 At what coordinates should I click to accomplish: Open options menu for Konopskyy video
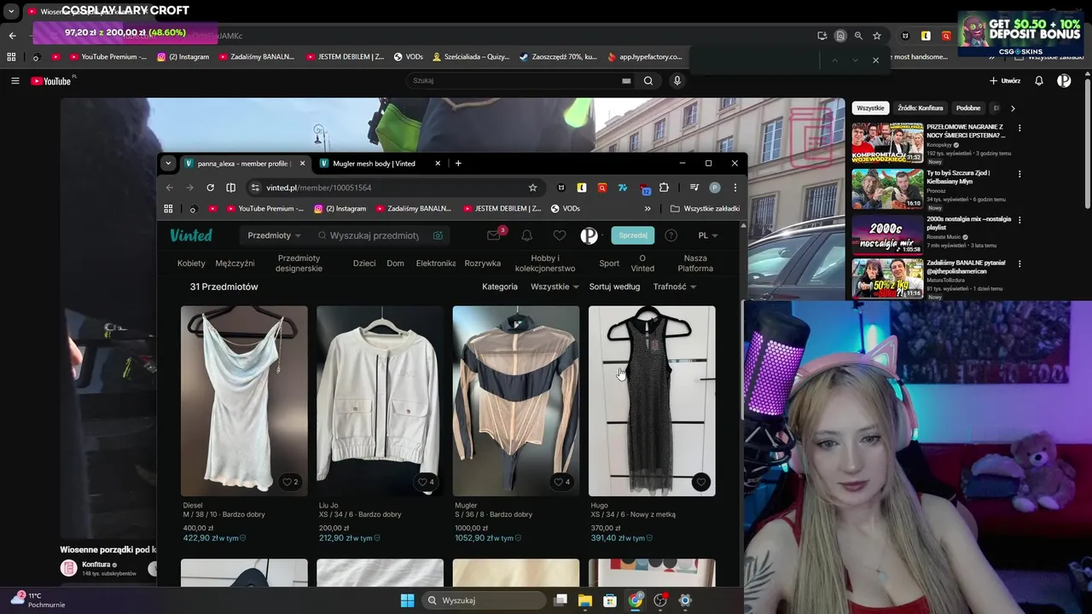click(1019, 128)
